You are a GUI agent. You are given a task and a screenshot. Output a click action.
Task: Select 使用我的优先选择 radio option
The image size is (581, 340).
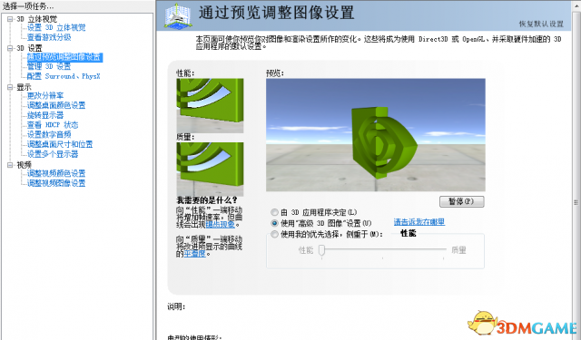click(274, 234)
